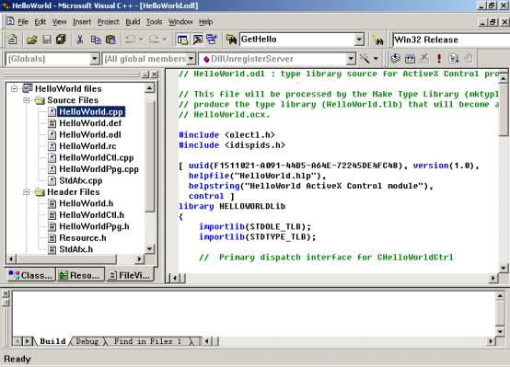The width and height of the screenshot is (510, 367).
Task: Open the Edit menu
Action: [40, 22]
